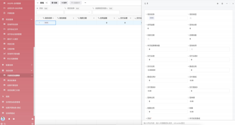Open 2022年-合同管理 table in sidebar
The width and height of the screenshot is (235, 125).
(x=14, y=3)
